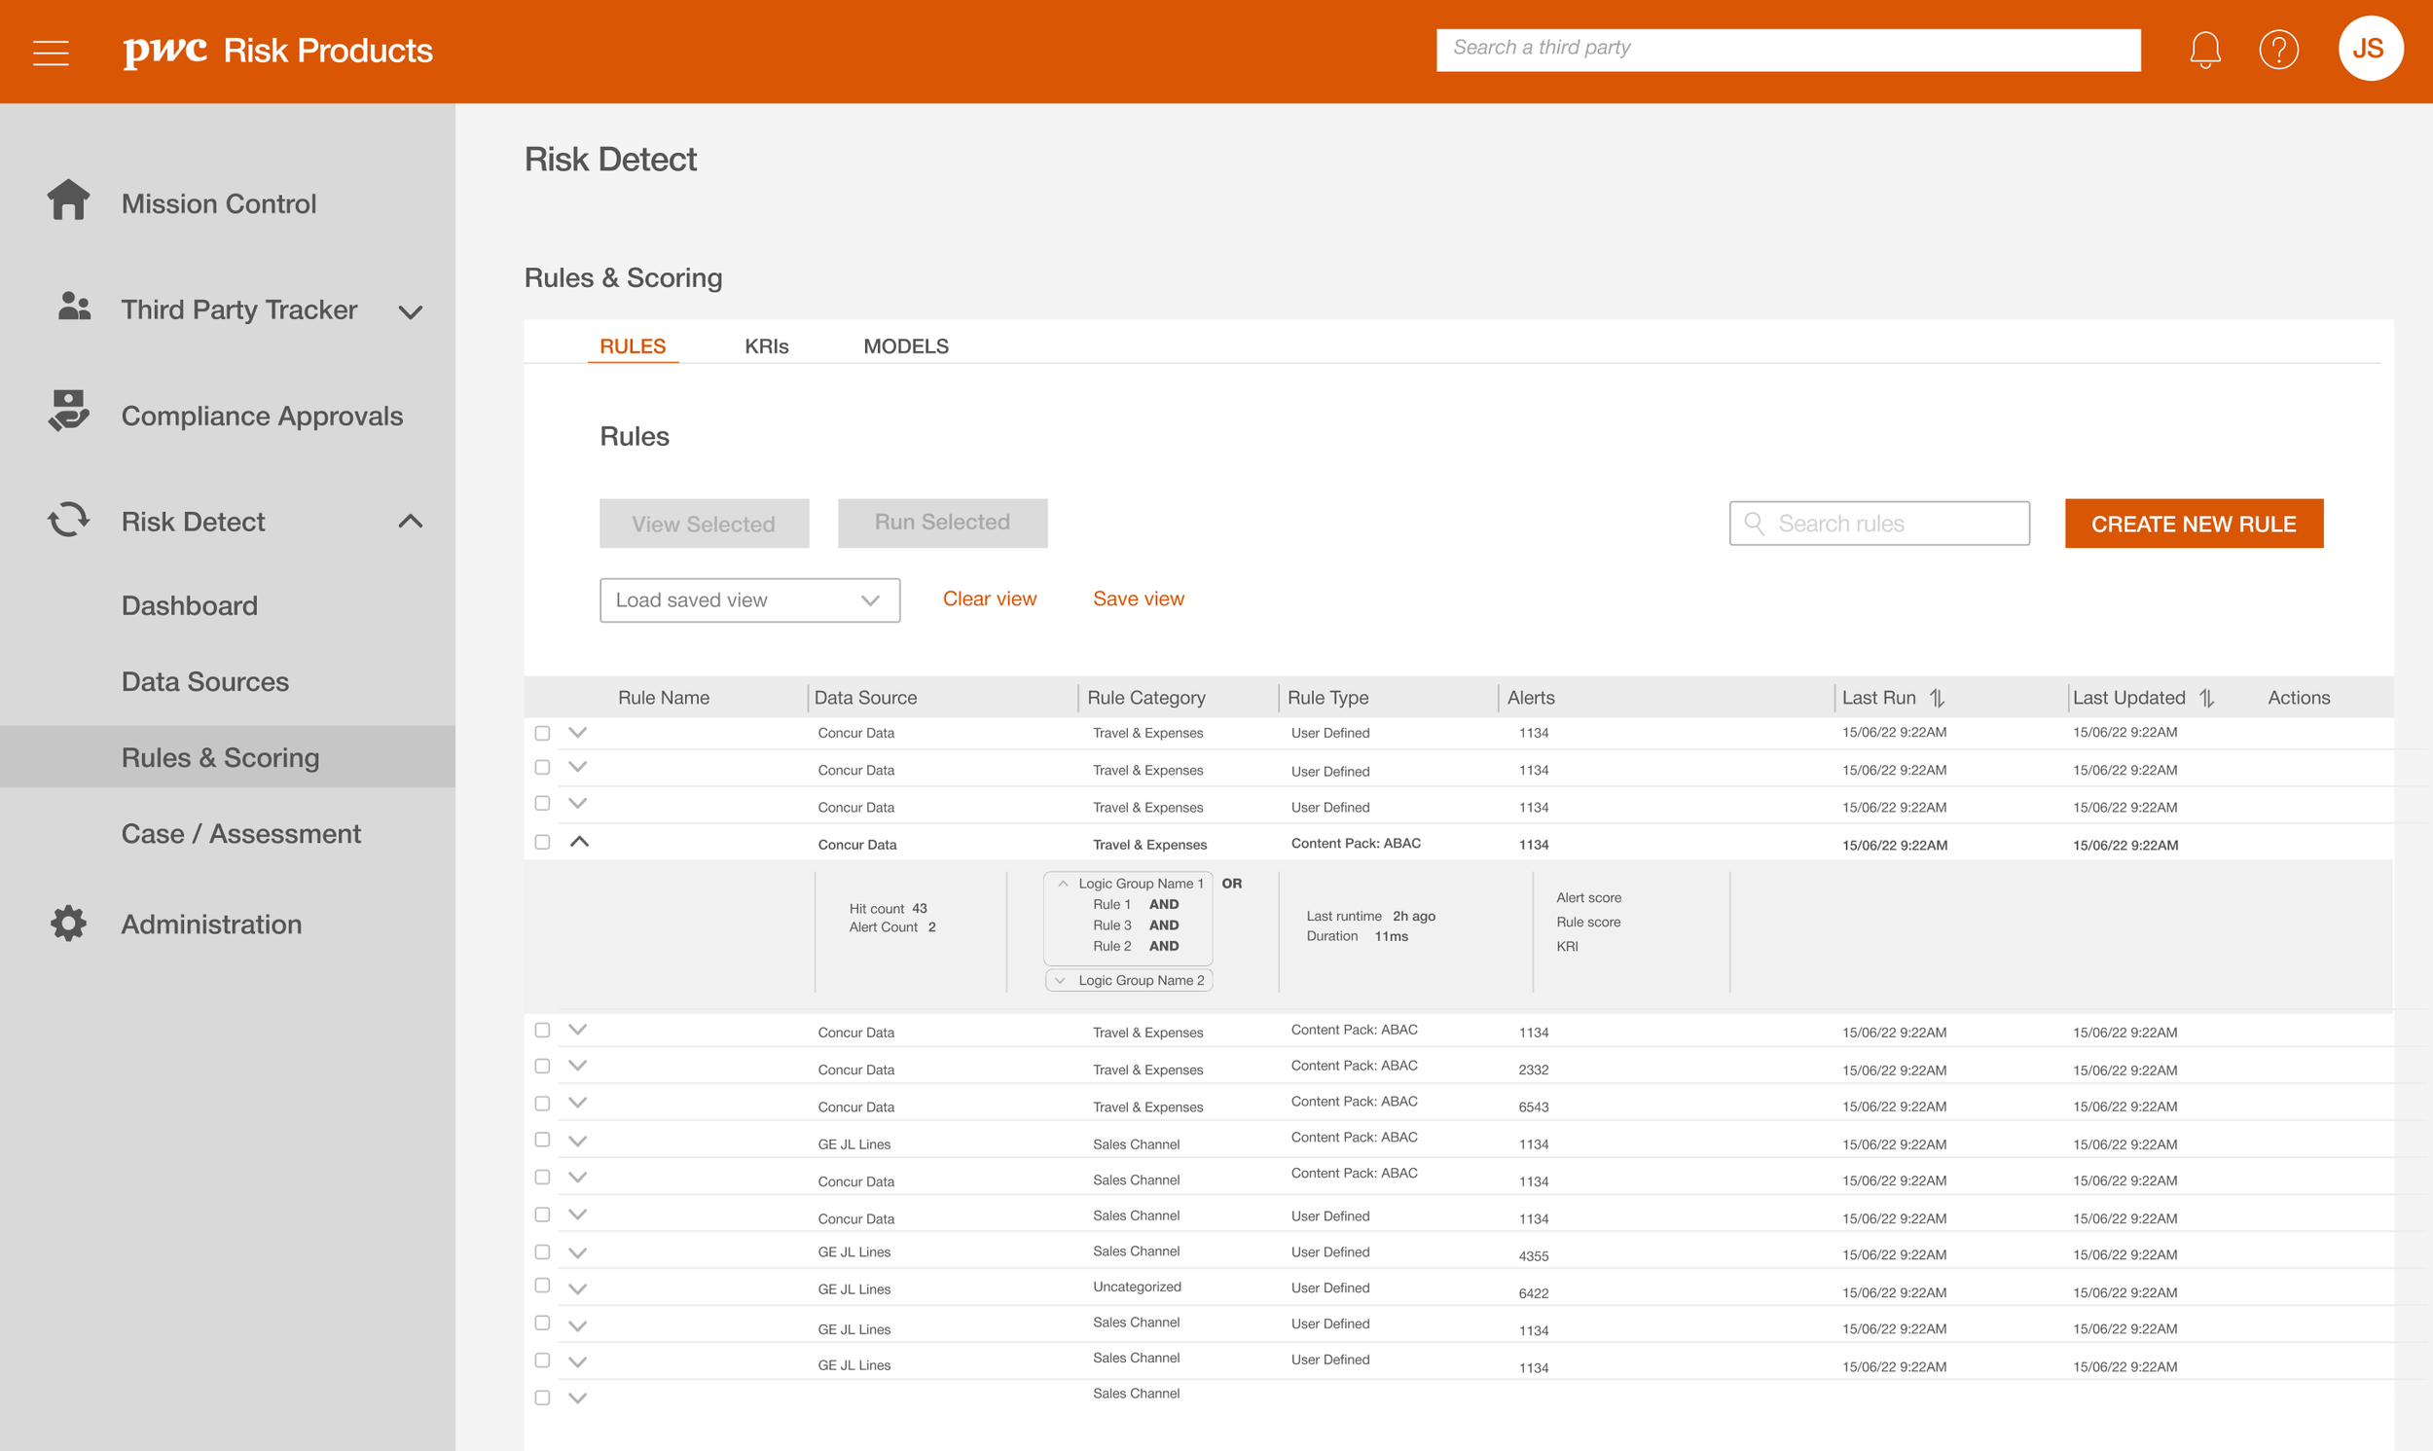Click the magnifier icon in Search rules
2433x1451 pixels.
coord(1755,525)
